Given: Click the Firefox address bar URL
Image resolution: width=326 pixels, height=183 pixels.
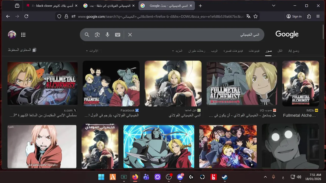Looking at the screenshot, I should pos(161,16).
